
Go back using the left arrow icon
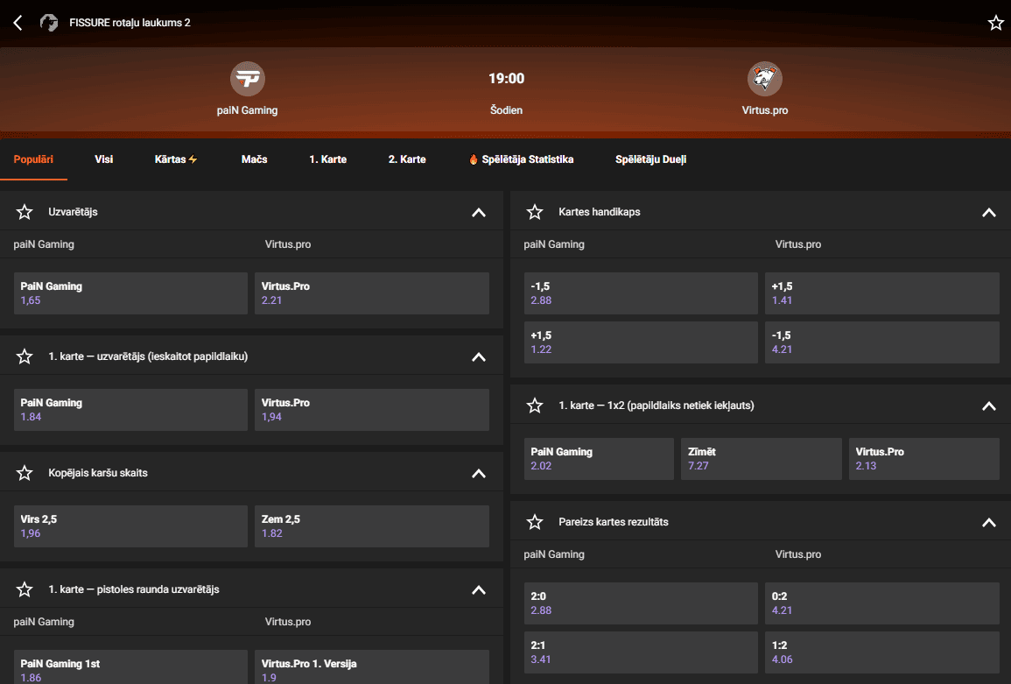18,24
